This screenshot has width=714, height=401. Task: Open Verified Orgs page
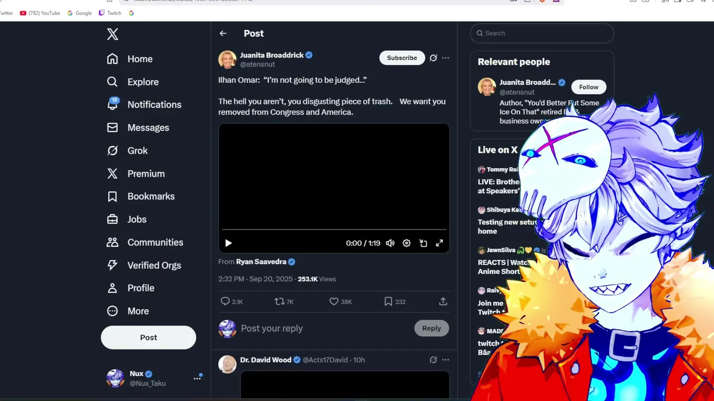[x=144, y=265]
